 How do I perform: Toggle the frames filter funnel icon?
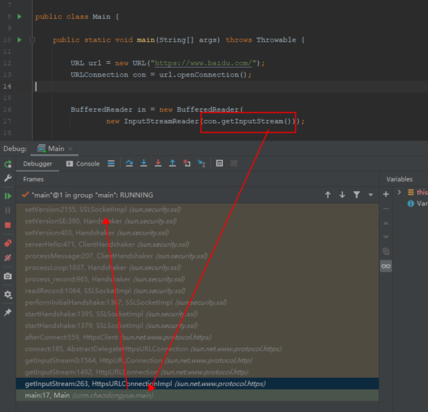point(357,195)
